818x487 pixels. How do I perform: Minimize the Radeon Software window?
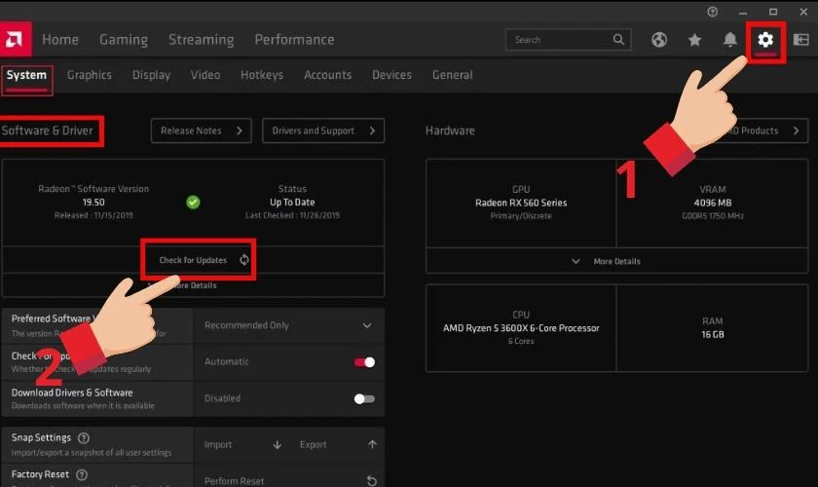pyautogui.click(x=743, y=12)
